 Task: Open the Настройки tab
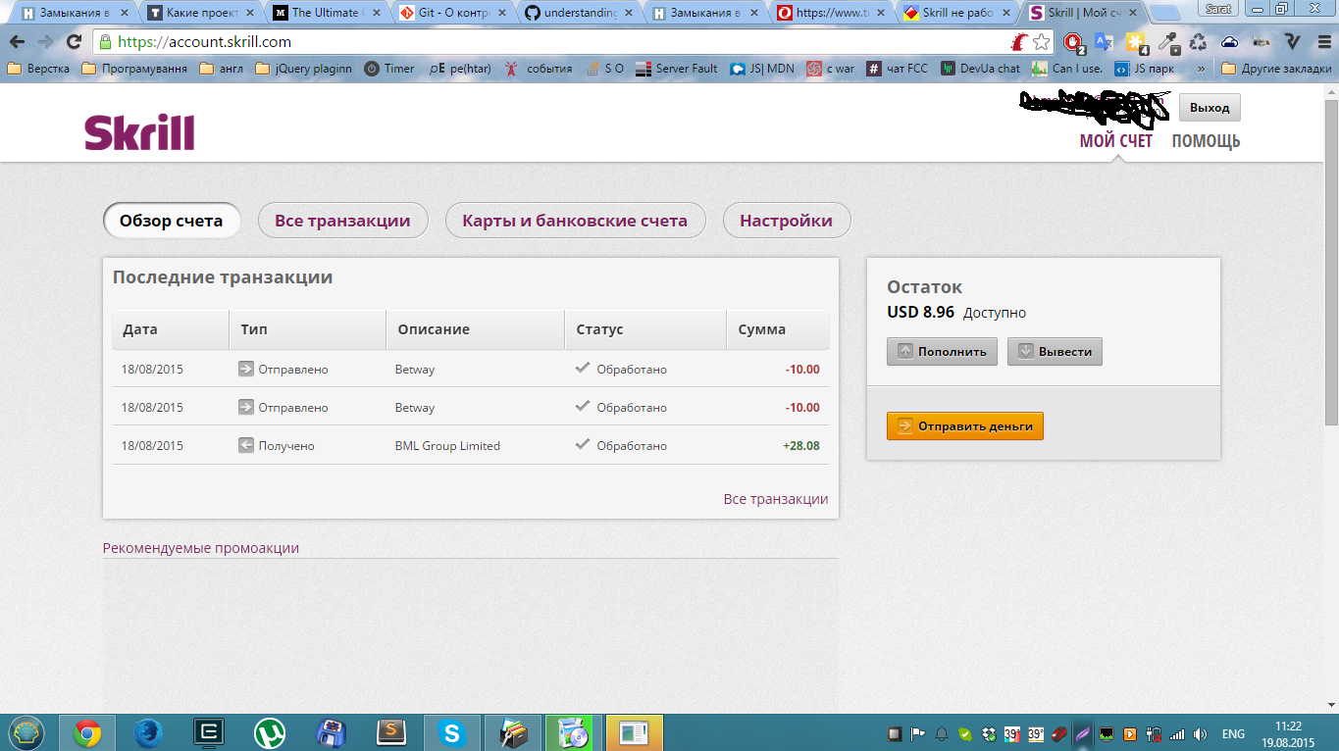787,221
